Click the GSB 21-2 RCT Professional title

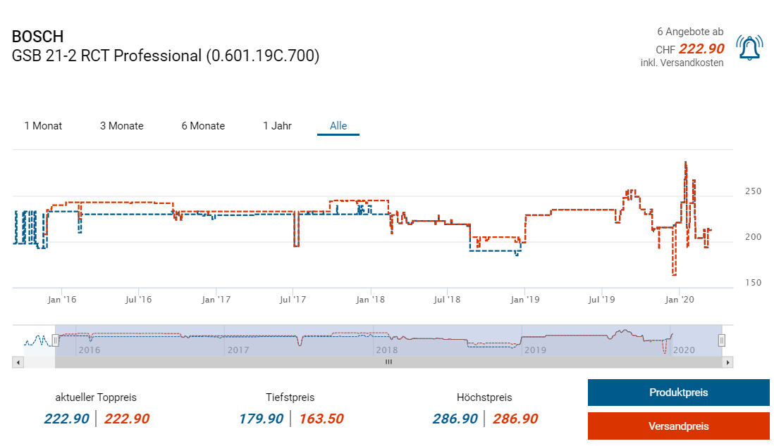pos(166,56)
